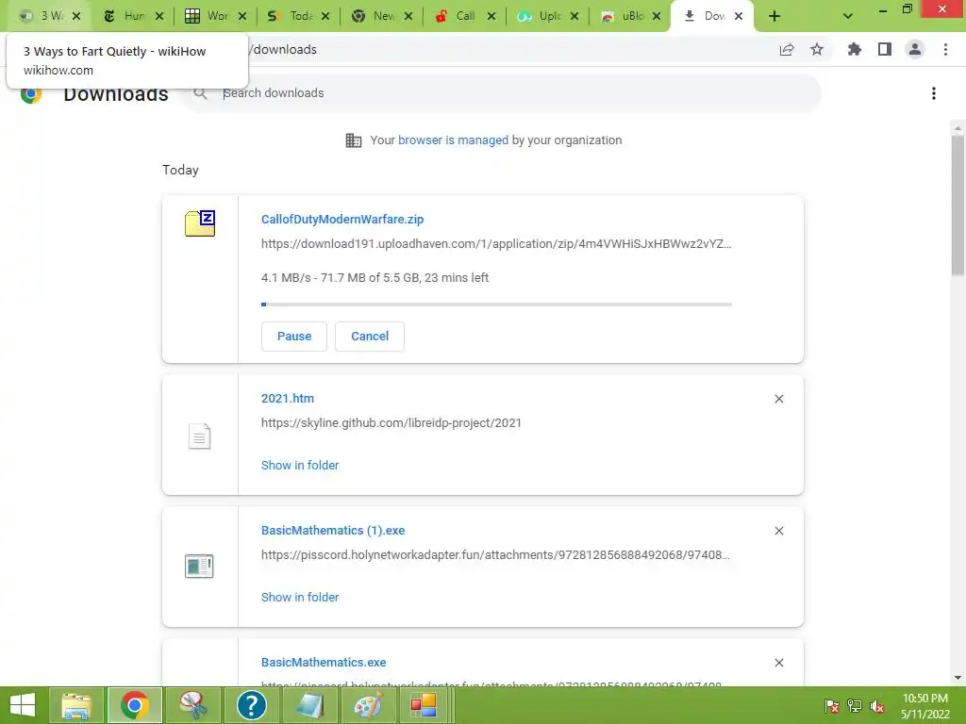
Task: Click the BasicMathematics (1).exe file icon
Action: (199, 567)
